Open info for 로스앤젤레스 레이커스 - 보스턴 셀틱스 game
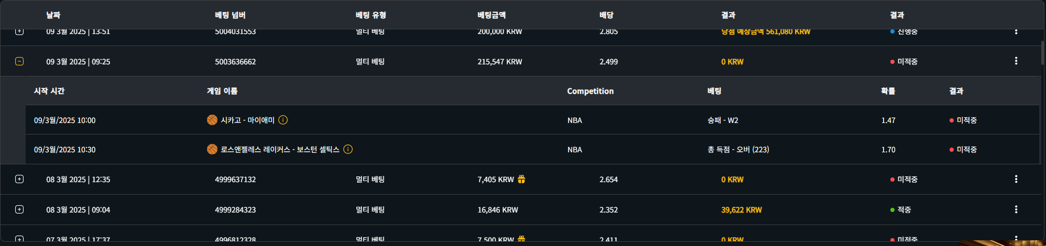1046x246 pixels. point(348,149)
